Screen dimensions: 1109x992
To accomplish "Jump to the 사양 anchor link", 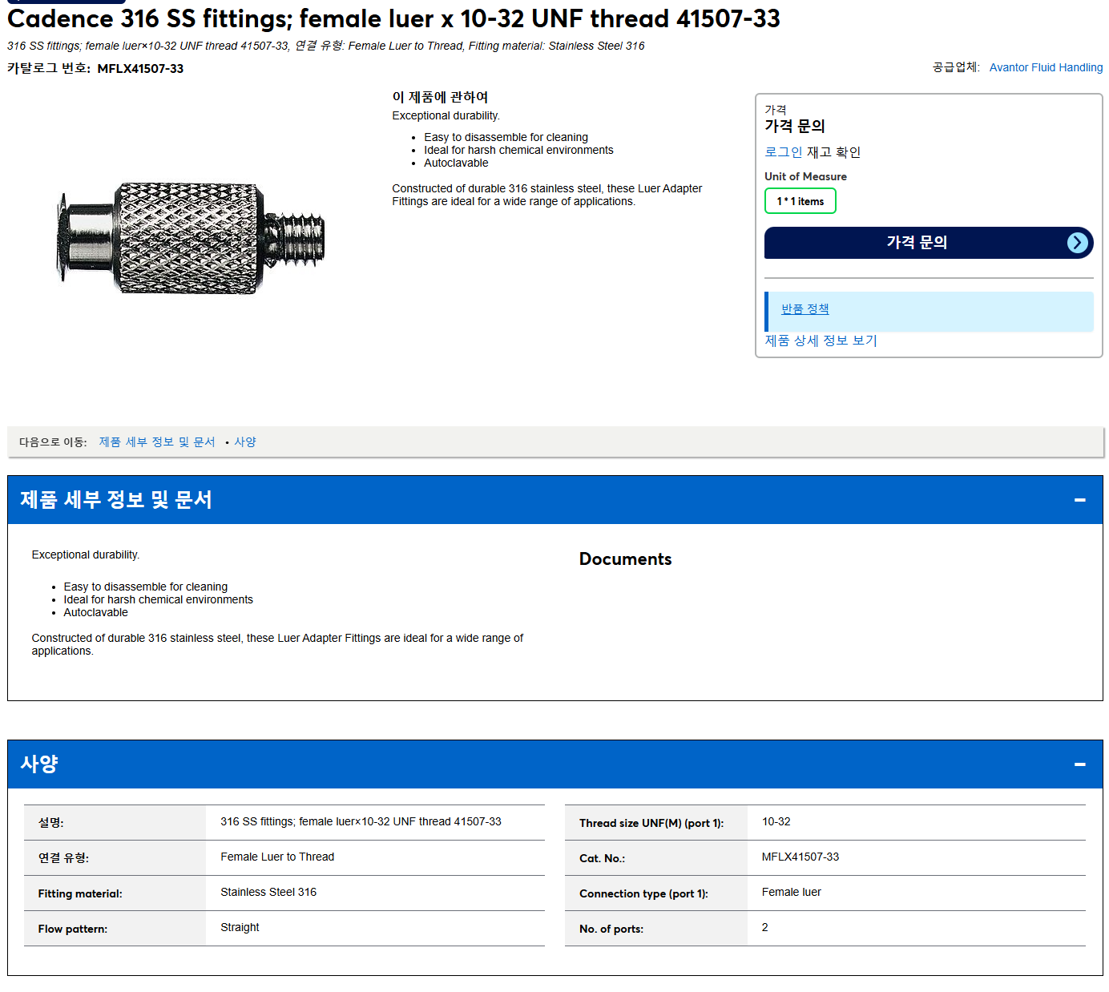I will pos(245,442).
